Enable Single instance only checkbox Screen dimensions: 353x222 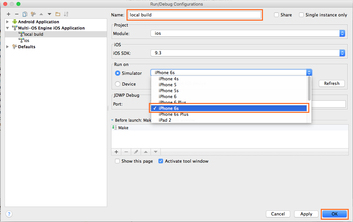pyautogui.click(x=301, y=15)
